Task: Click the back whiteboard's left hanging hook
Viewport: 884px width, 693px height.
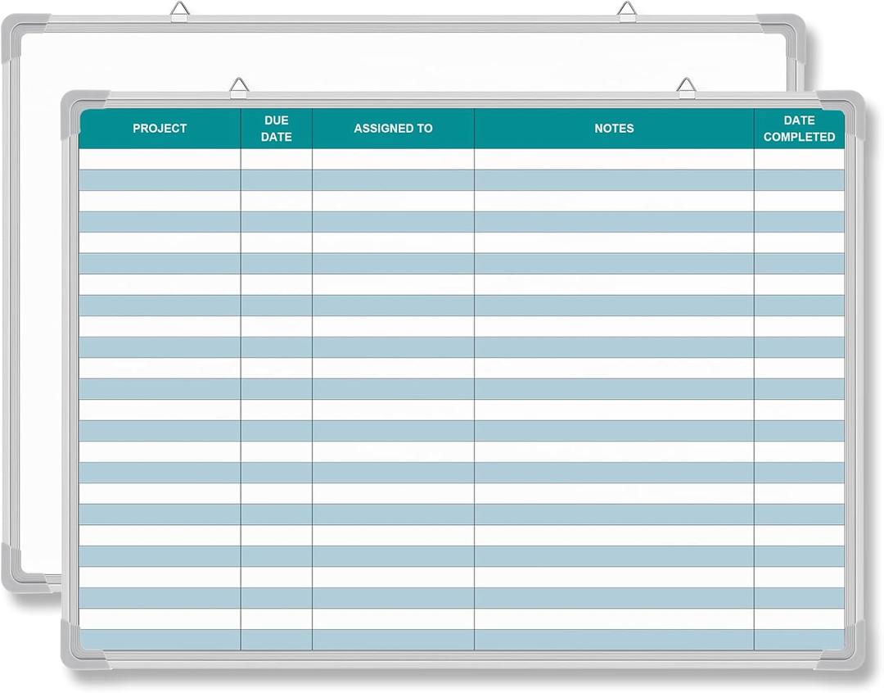Action: tap(178, 11)
